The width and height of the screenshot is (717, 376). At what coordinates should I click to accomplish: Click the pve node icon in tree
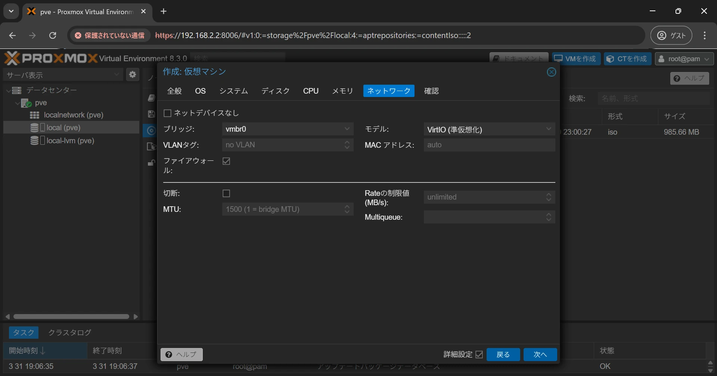tap(26, 103)
